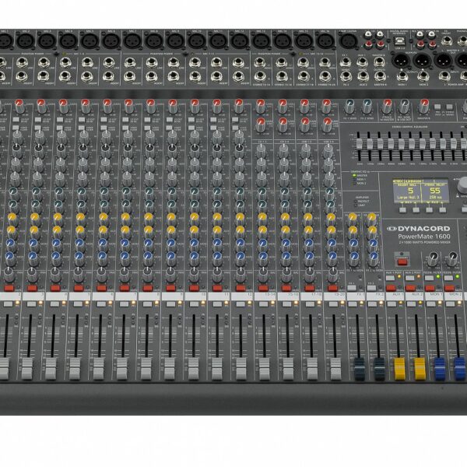
Task: Click the FX 2 send jack socket
Action: click(x=346, y=76)
